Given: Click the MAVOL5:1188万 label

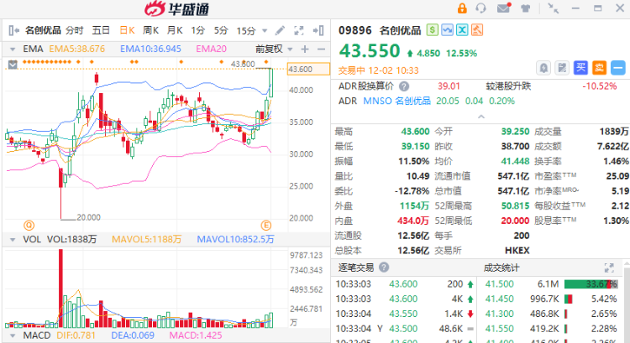Looking at the screenshot, I should (x=147, y=240).
